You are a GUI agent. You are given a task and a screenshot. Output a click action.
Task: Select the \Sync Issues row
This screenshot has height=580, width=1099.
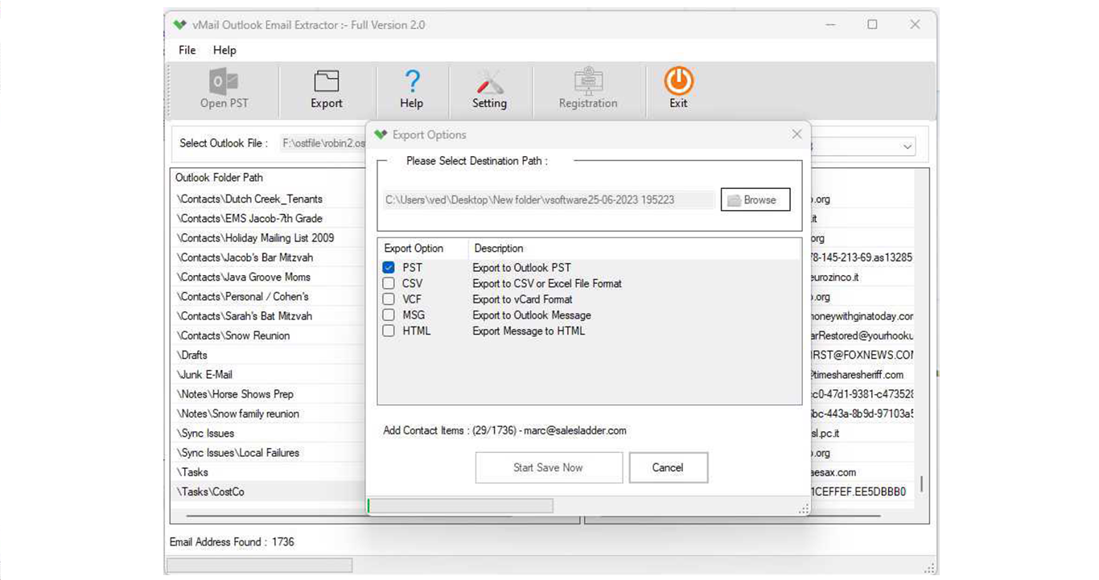pyautogui.click(x=205, y=433)
